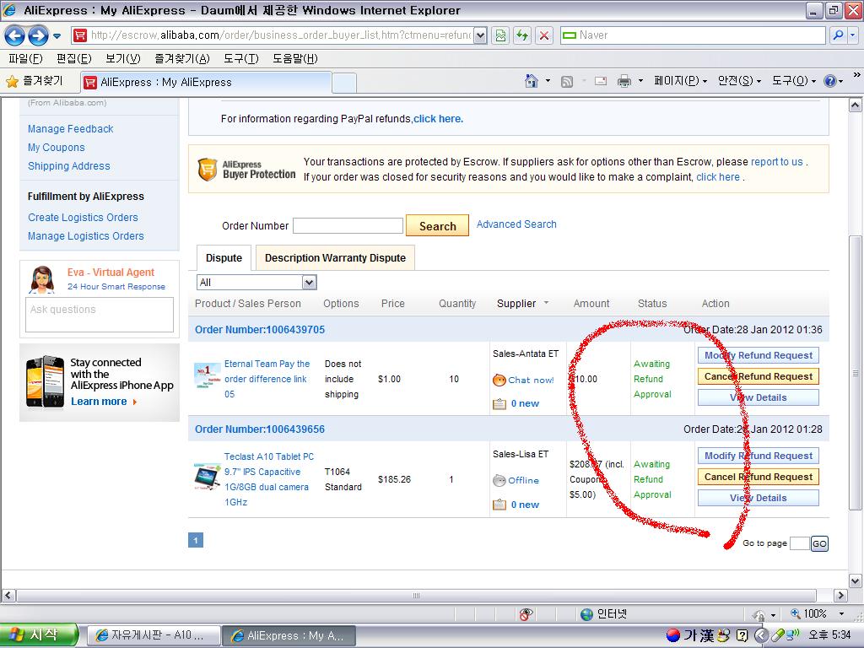Open the 도움말(H) Help menu
Screen dimensions: 864x648
point(295,58)
